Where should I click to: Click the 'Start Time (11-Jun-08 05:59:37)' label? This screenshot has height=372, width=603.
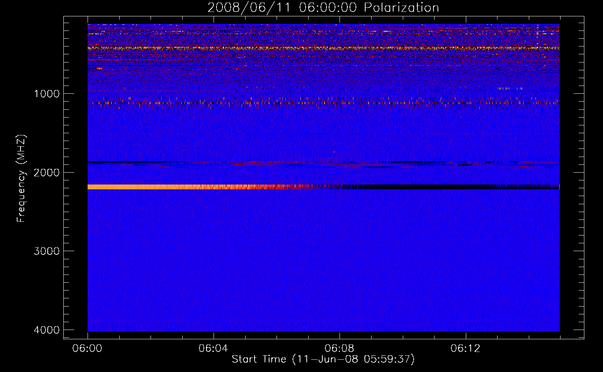point(323,359)
